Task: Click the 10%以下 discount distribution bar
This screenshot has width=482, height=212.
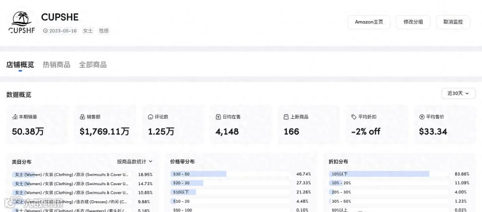Action: 389,174
